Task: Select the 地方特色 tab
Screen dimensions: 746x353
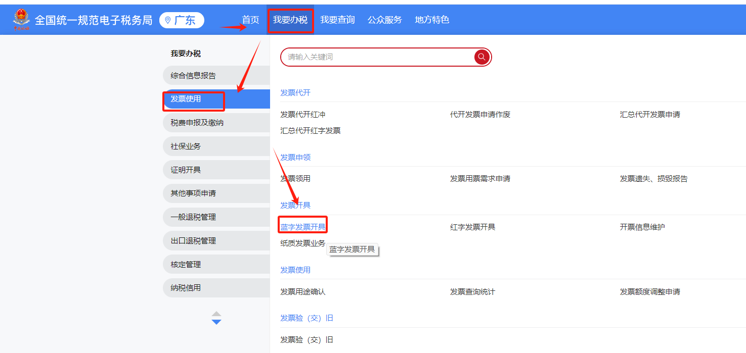Action: tap(432, 20)
